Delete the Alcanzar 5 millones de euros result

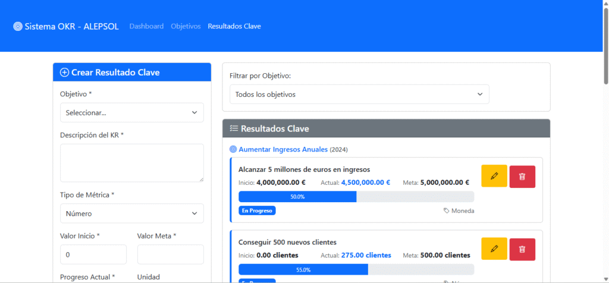pyautogui.click(x=522, y=177)
